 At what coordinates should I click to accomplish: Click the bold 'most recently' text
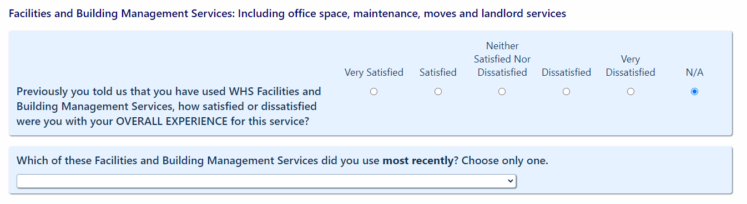pos(418,161)
